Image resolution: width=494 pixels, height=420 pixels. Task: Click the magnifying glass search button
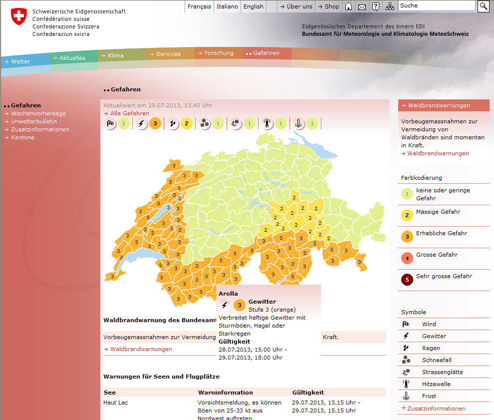click(484, 6)
